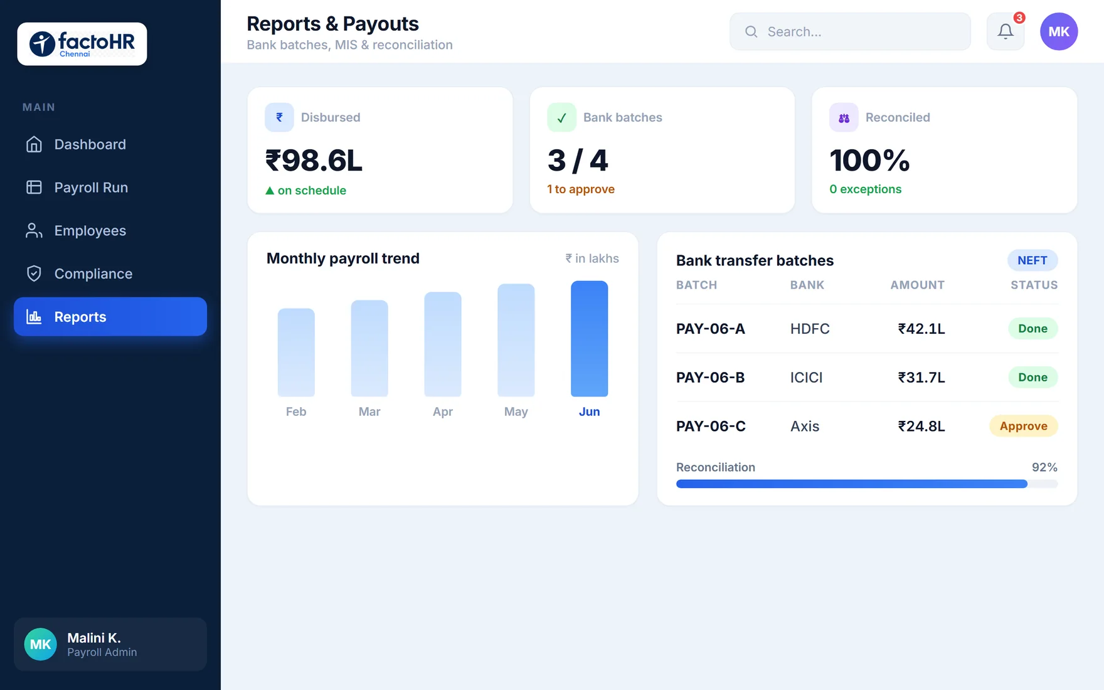Click the Dashboard home icon
The width and height of the screenshot is (1104, 690).
34,144
